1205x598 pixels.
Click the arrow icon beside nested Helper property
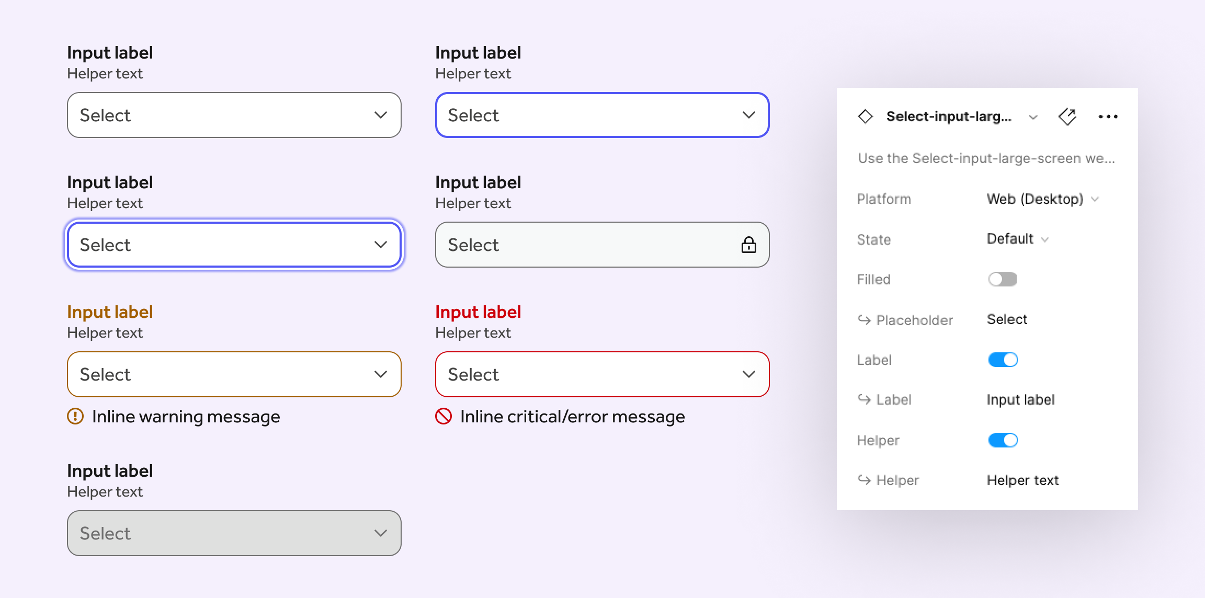click(x=864, y=479)
